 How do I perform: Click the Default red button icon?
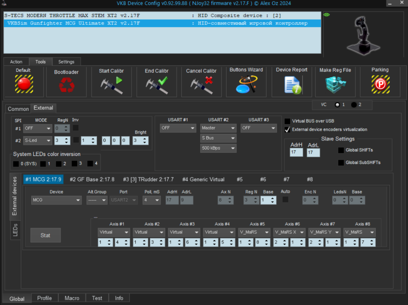coord(24,84)
